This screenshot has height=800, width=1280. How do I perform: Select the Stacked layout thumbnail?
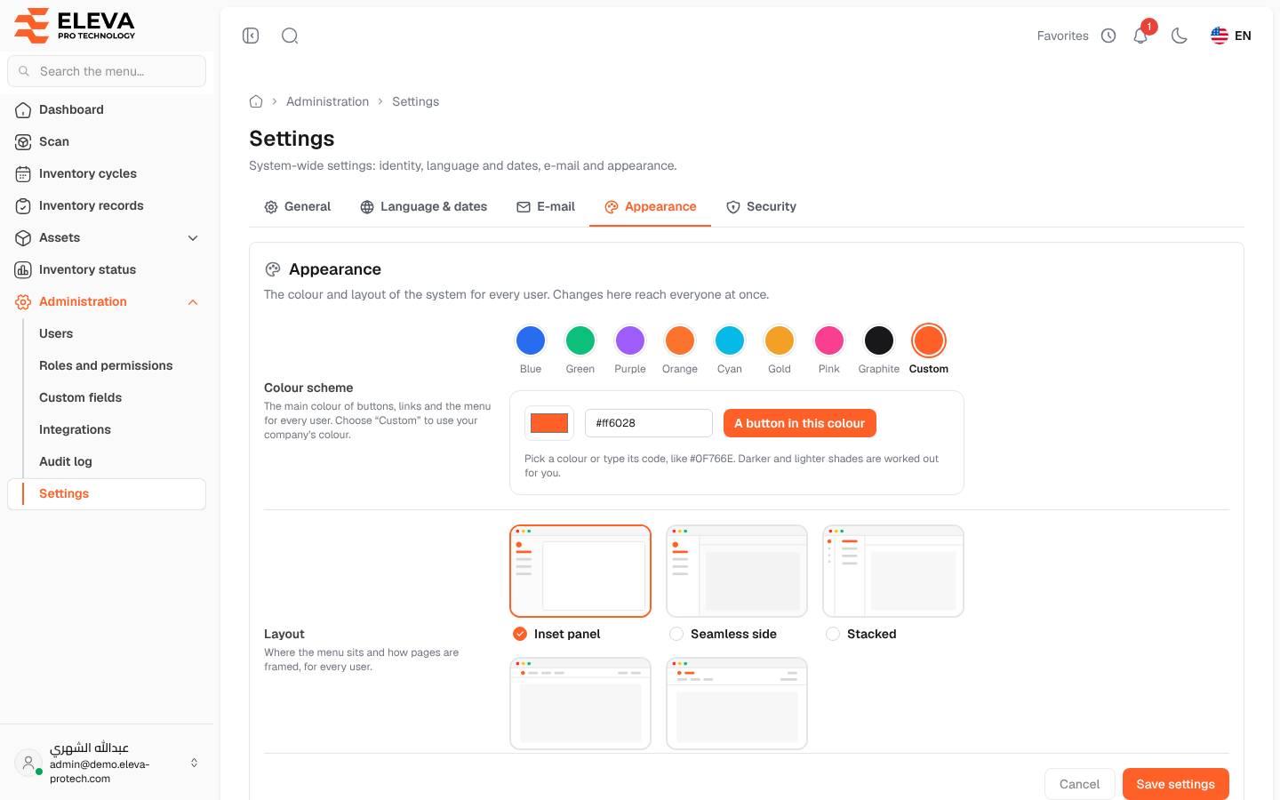(x=893, y=571)
